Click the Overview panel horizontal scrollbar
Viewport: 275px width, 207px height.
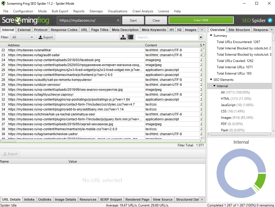point(239,134)
